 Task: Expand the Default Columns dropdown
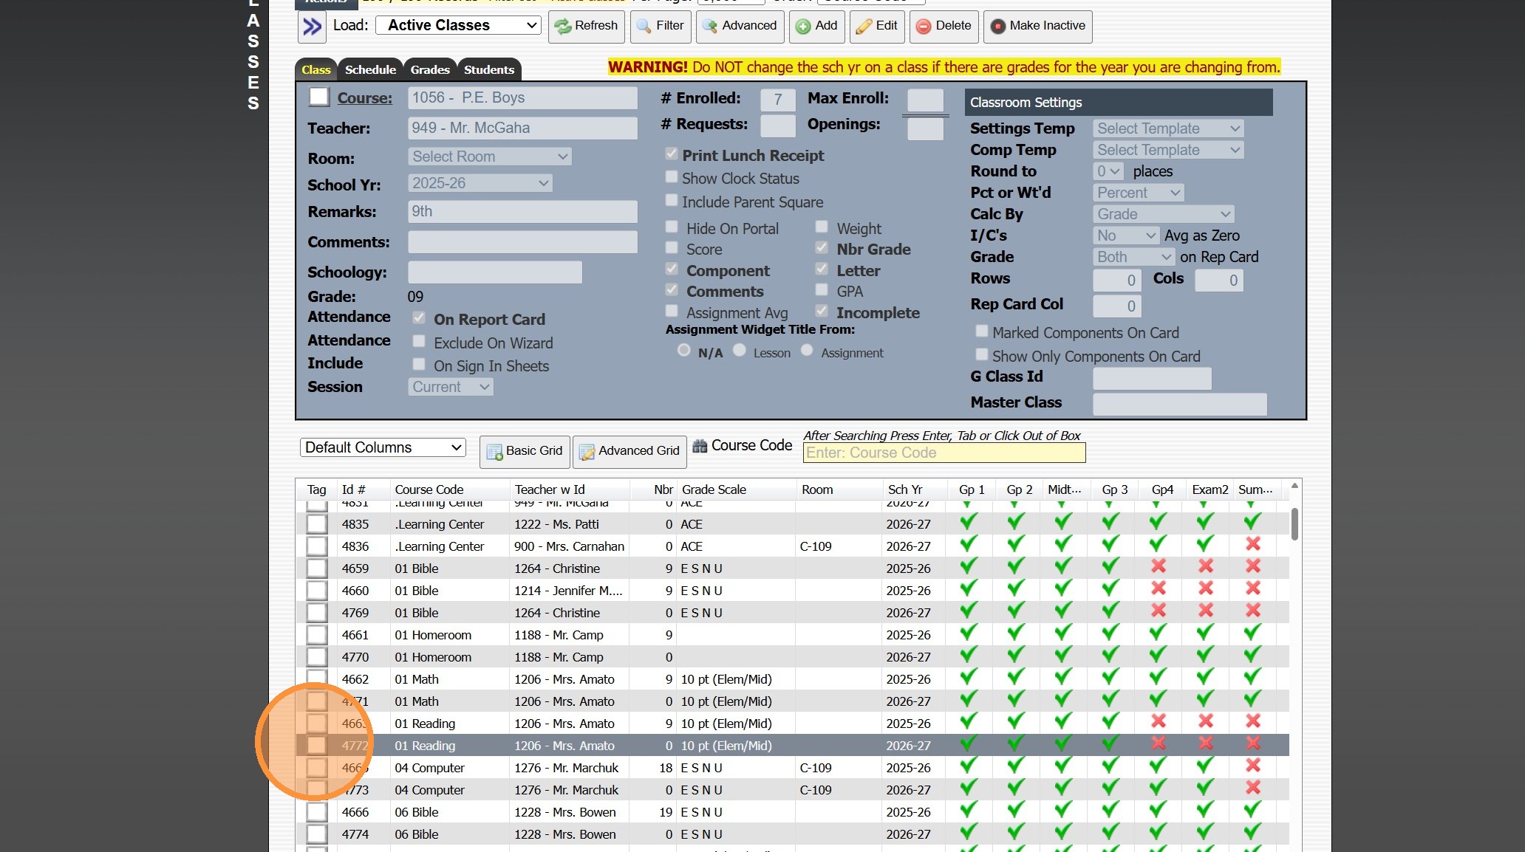point(383,447)
